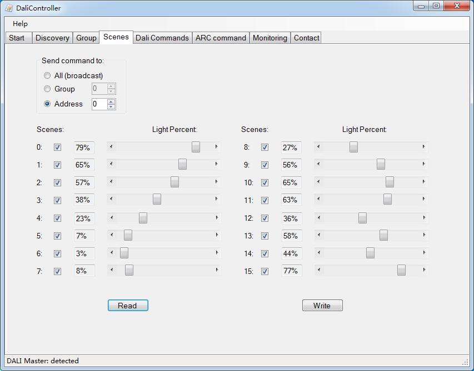
Task: Click the DaliController app icon in title bar
Action: [9, 8]
